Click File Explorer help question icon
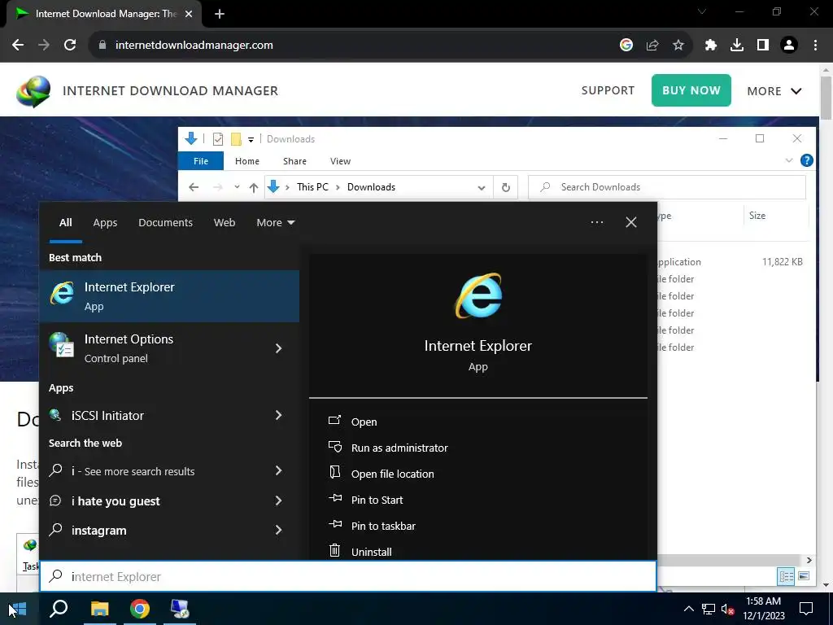Image resolution: width=833 pixels, height=625 pixels. point(806,160)
